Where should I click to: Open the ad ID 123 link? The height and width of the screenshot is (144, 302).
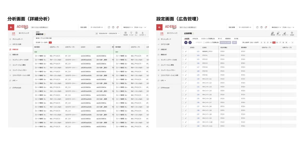(x=198, y=51)
